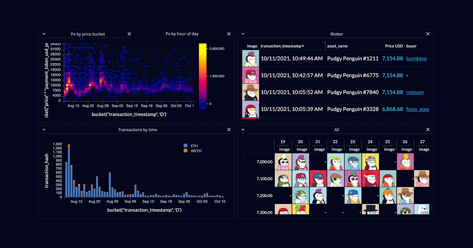Switch to the Px by price bucket tab
This screenshot has height=248, width=473.
point(88,34)
